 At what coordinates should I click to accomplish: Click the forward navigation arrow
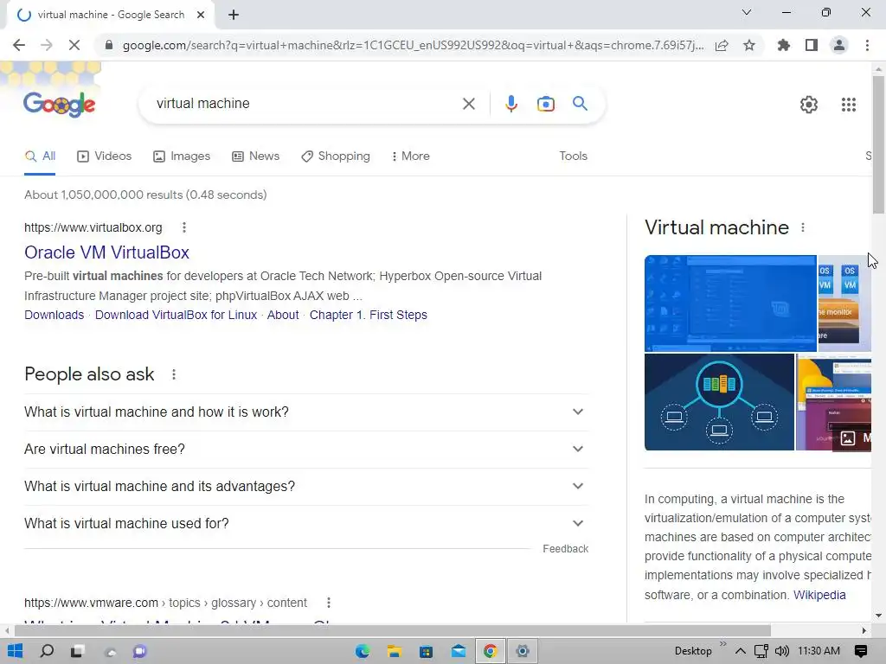[x=47, y=45]
